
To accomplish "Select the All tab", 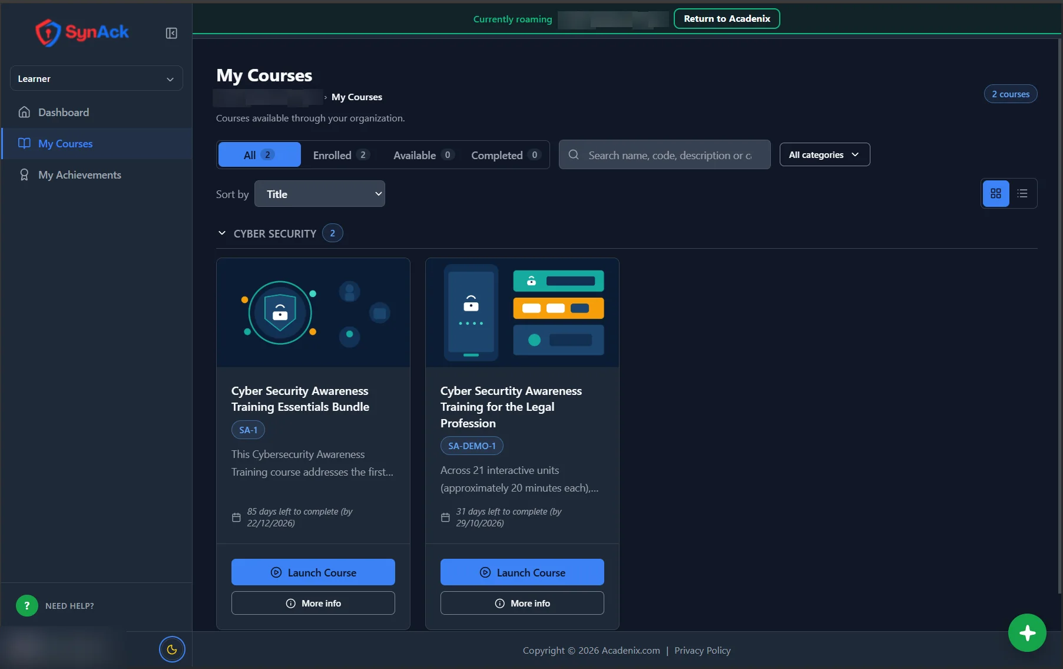I will pos(259,154).
